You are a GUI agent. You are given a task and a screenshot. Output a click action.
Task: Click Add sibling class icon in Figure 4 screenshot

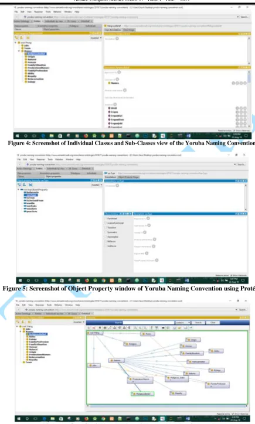[x=22, y=38]
